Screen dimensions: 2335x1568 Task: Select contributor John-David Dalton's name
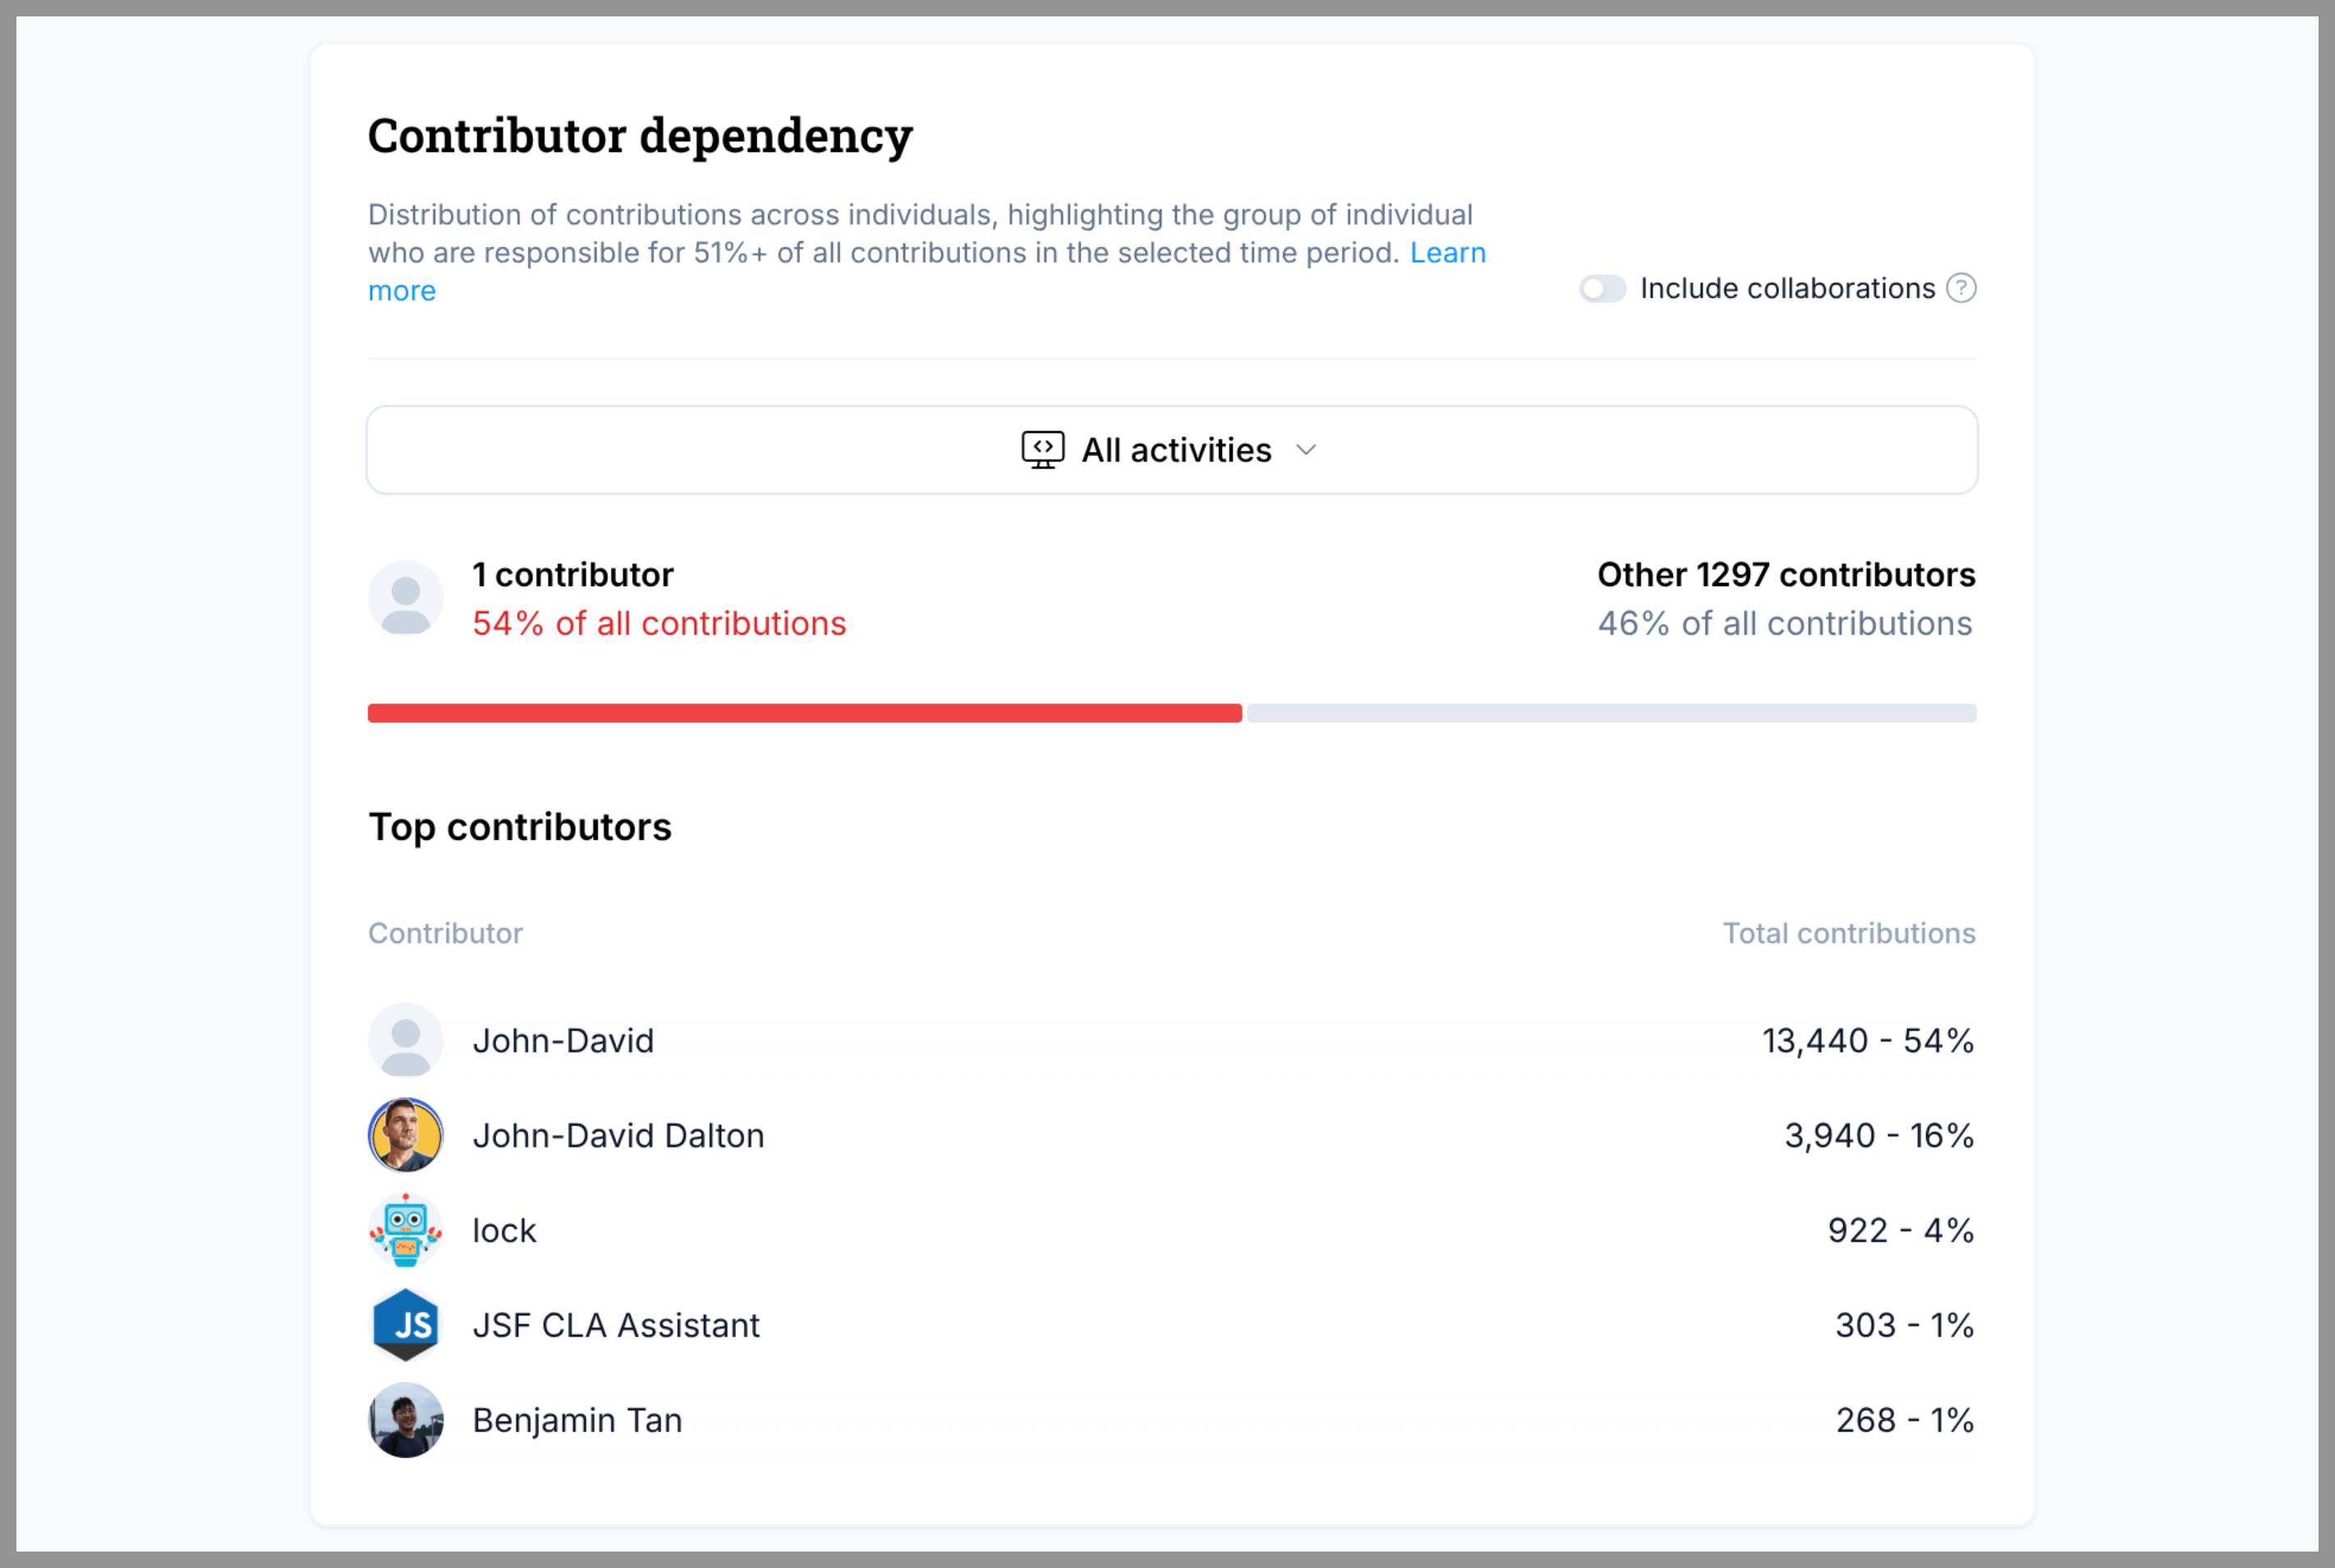tap(618, 1135)
